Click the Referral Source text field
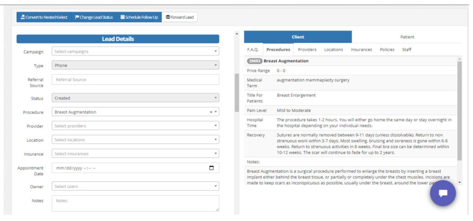473x221 pixels. (x=135, y=80)
